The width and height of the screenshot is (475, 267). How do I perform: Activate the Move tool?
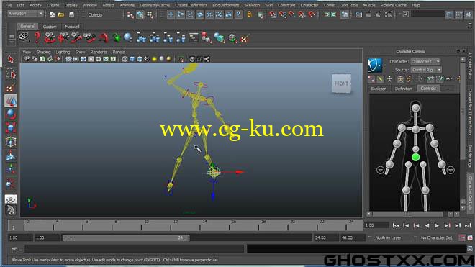[11, 101]
